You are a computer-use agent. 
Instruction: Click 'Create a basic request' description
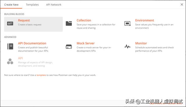pos(30,25)
